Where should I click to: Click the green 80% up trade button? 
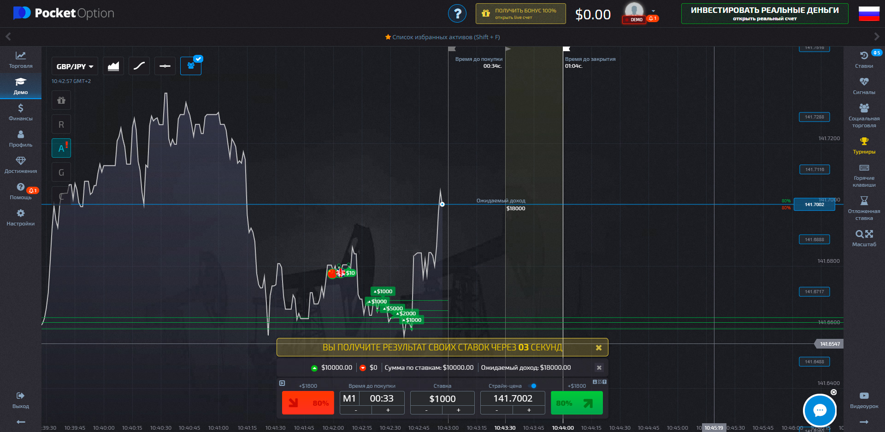(x=577, y=402)
